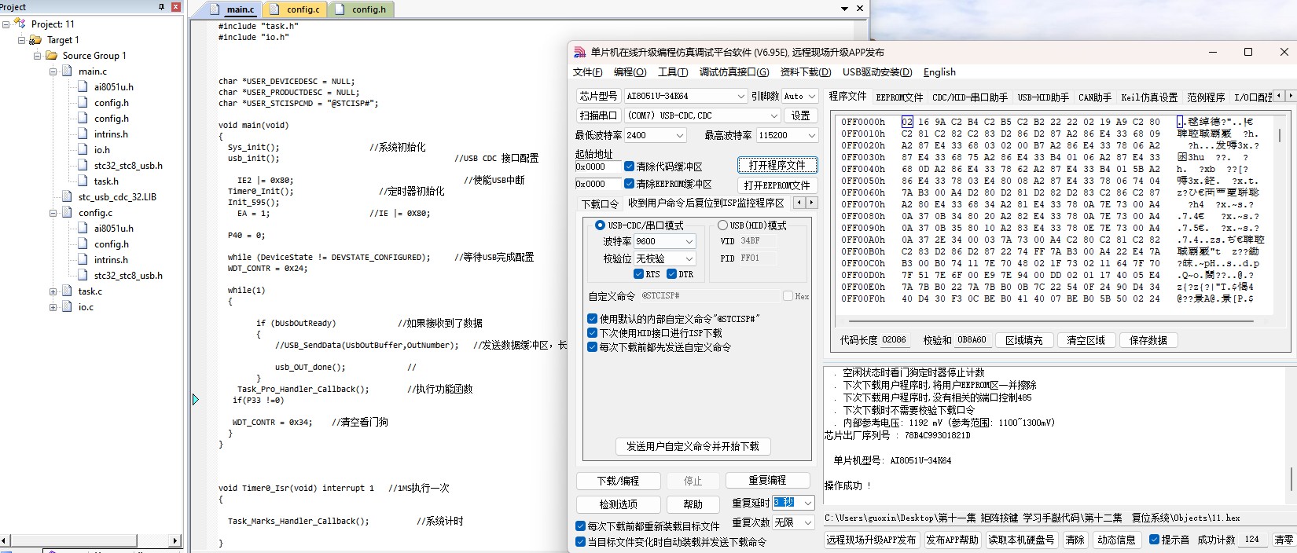This screenshot has width=1297, height=553.
Task: Toggle the 提示音 checkbox
Action: coord(1154,540)
